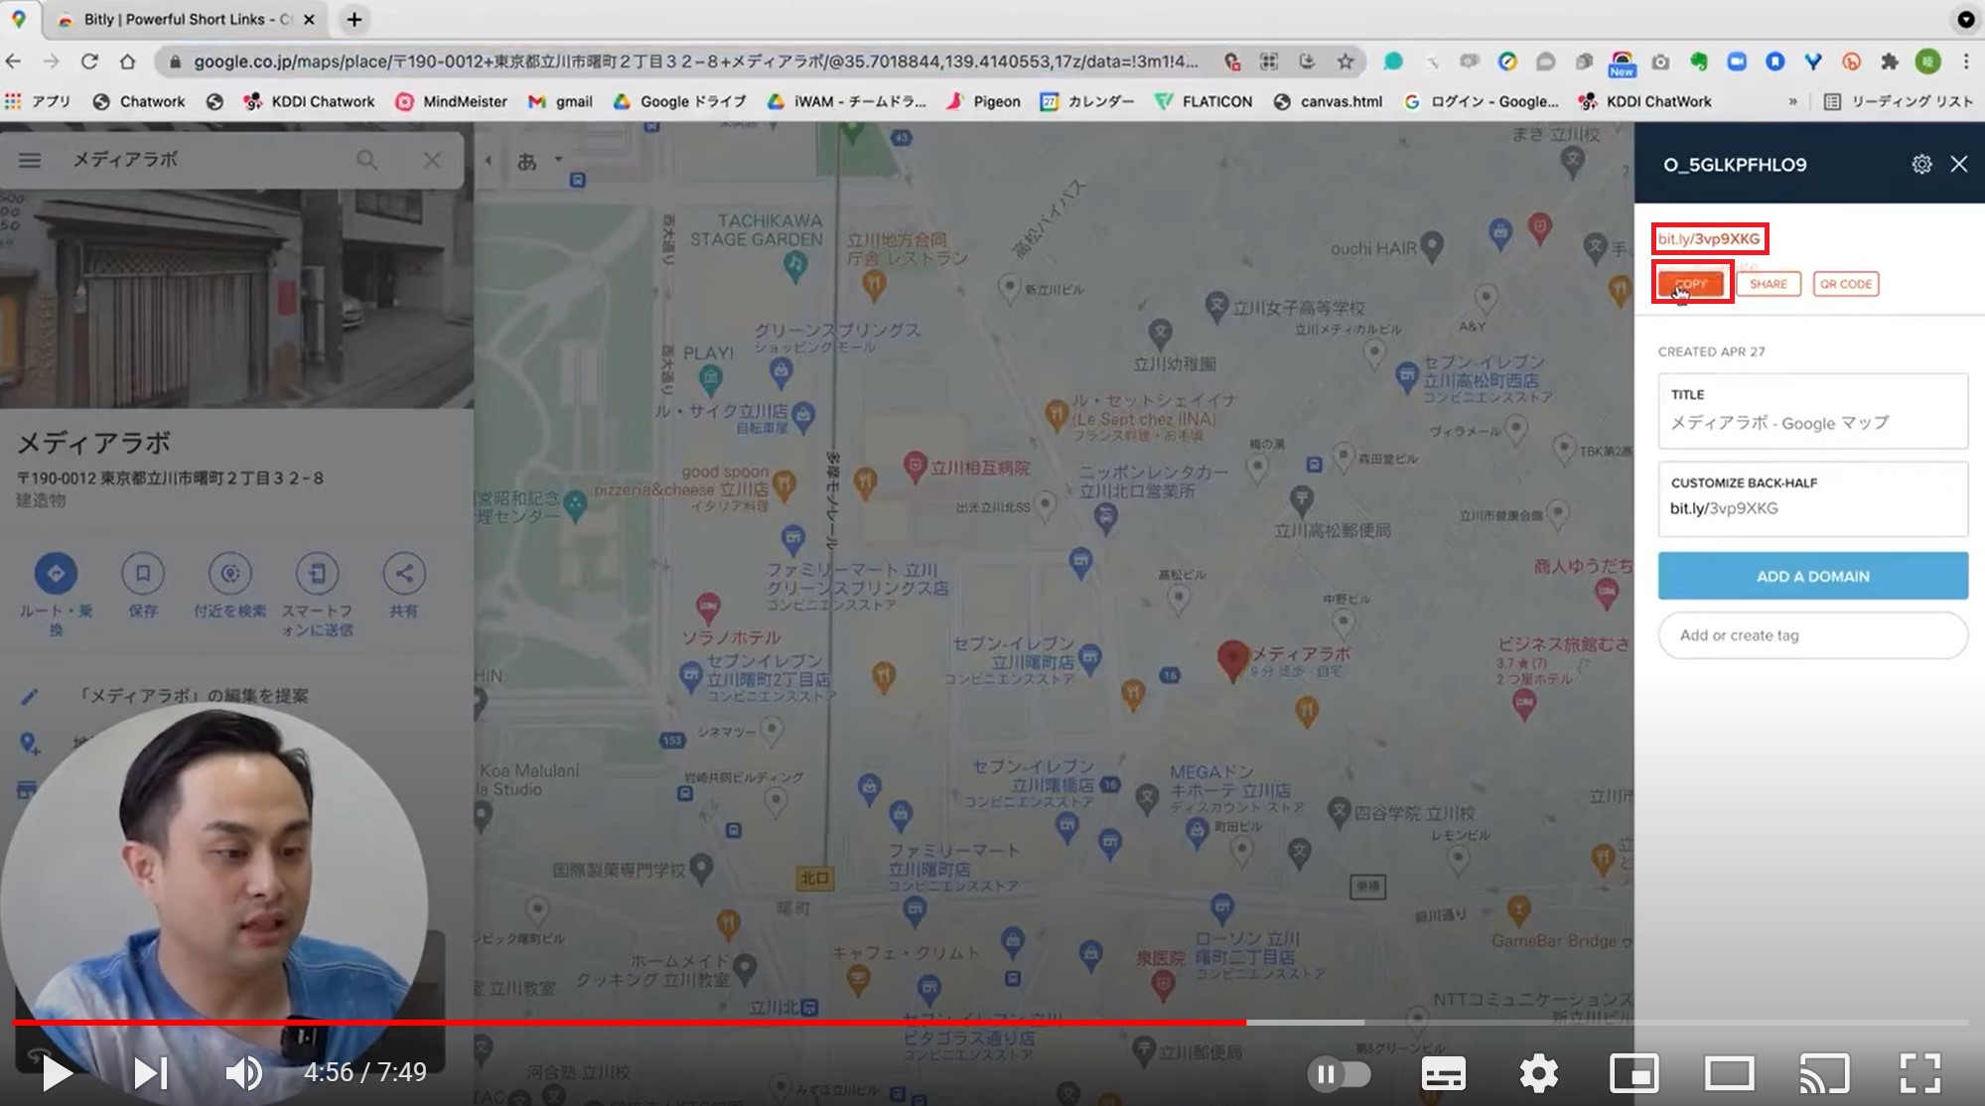This screenshot has height=1106, width=1985.
Task: Open the Chrome three-dot menu
Action: point(1966,62)
